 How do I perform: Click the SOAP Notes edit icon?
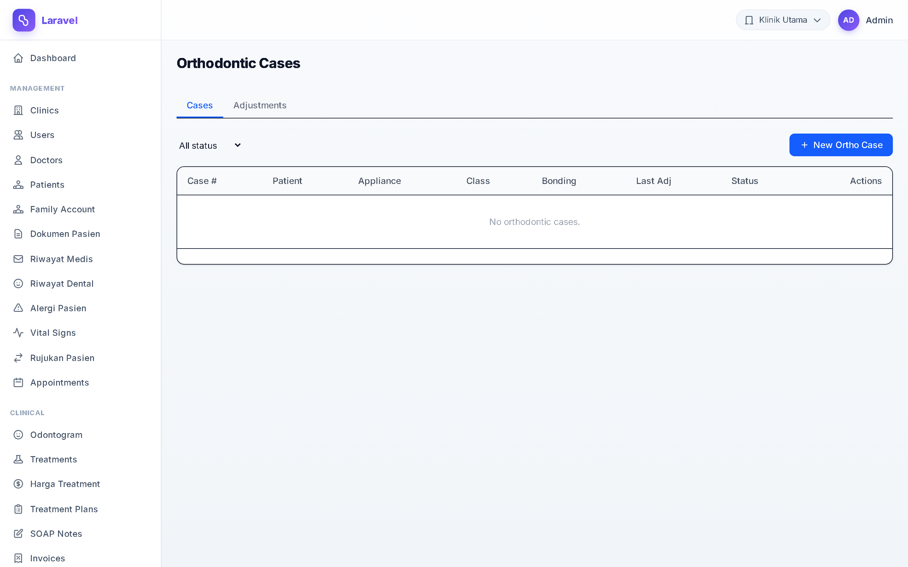(x=18, y=534)
